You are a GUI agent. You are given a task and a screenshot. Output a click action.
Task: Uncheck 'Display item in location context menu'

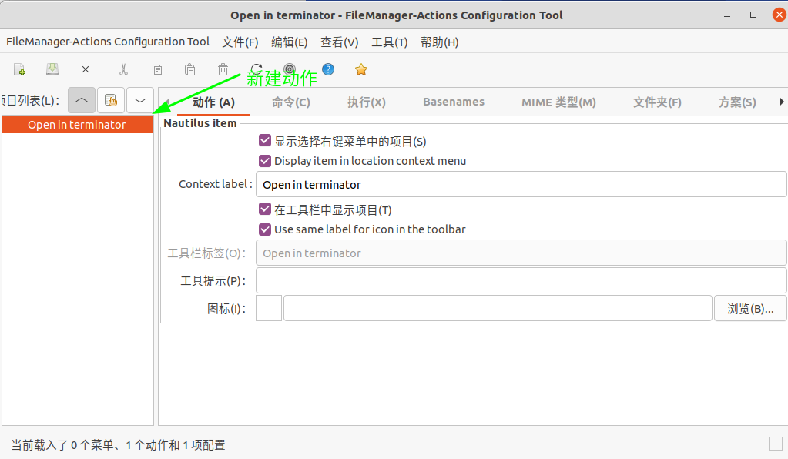point(265,161)
